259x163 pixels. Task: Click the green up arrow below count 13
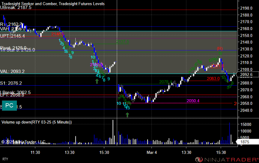click(127, 115)
